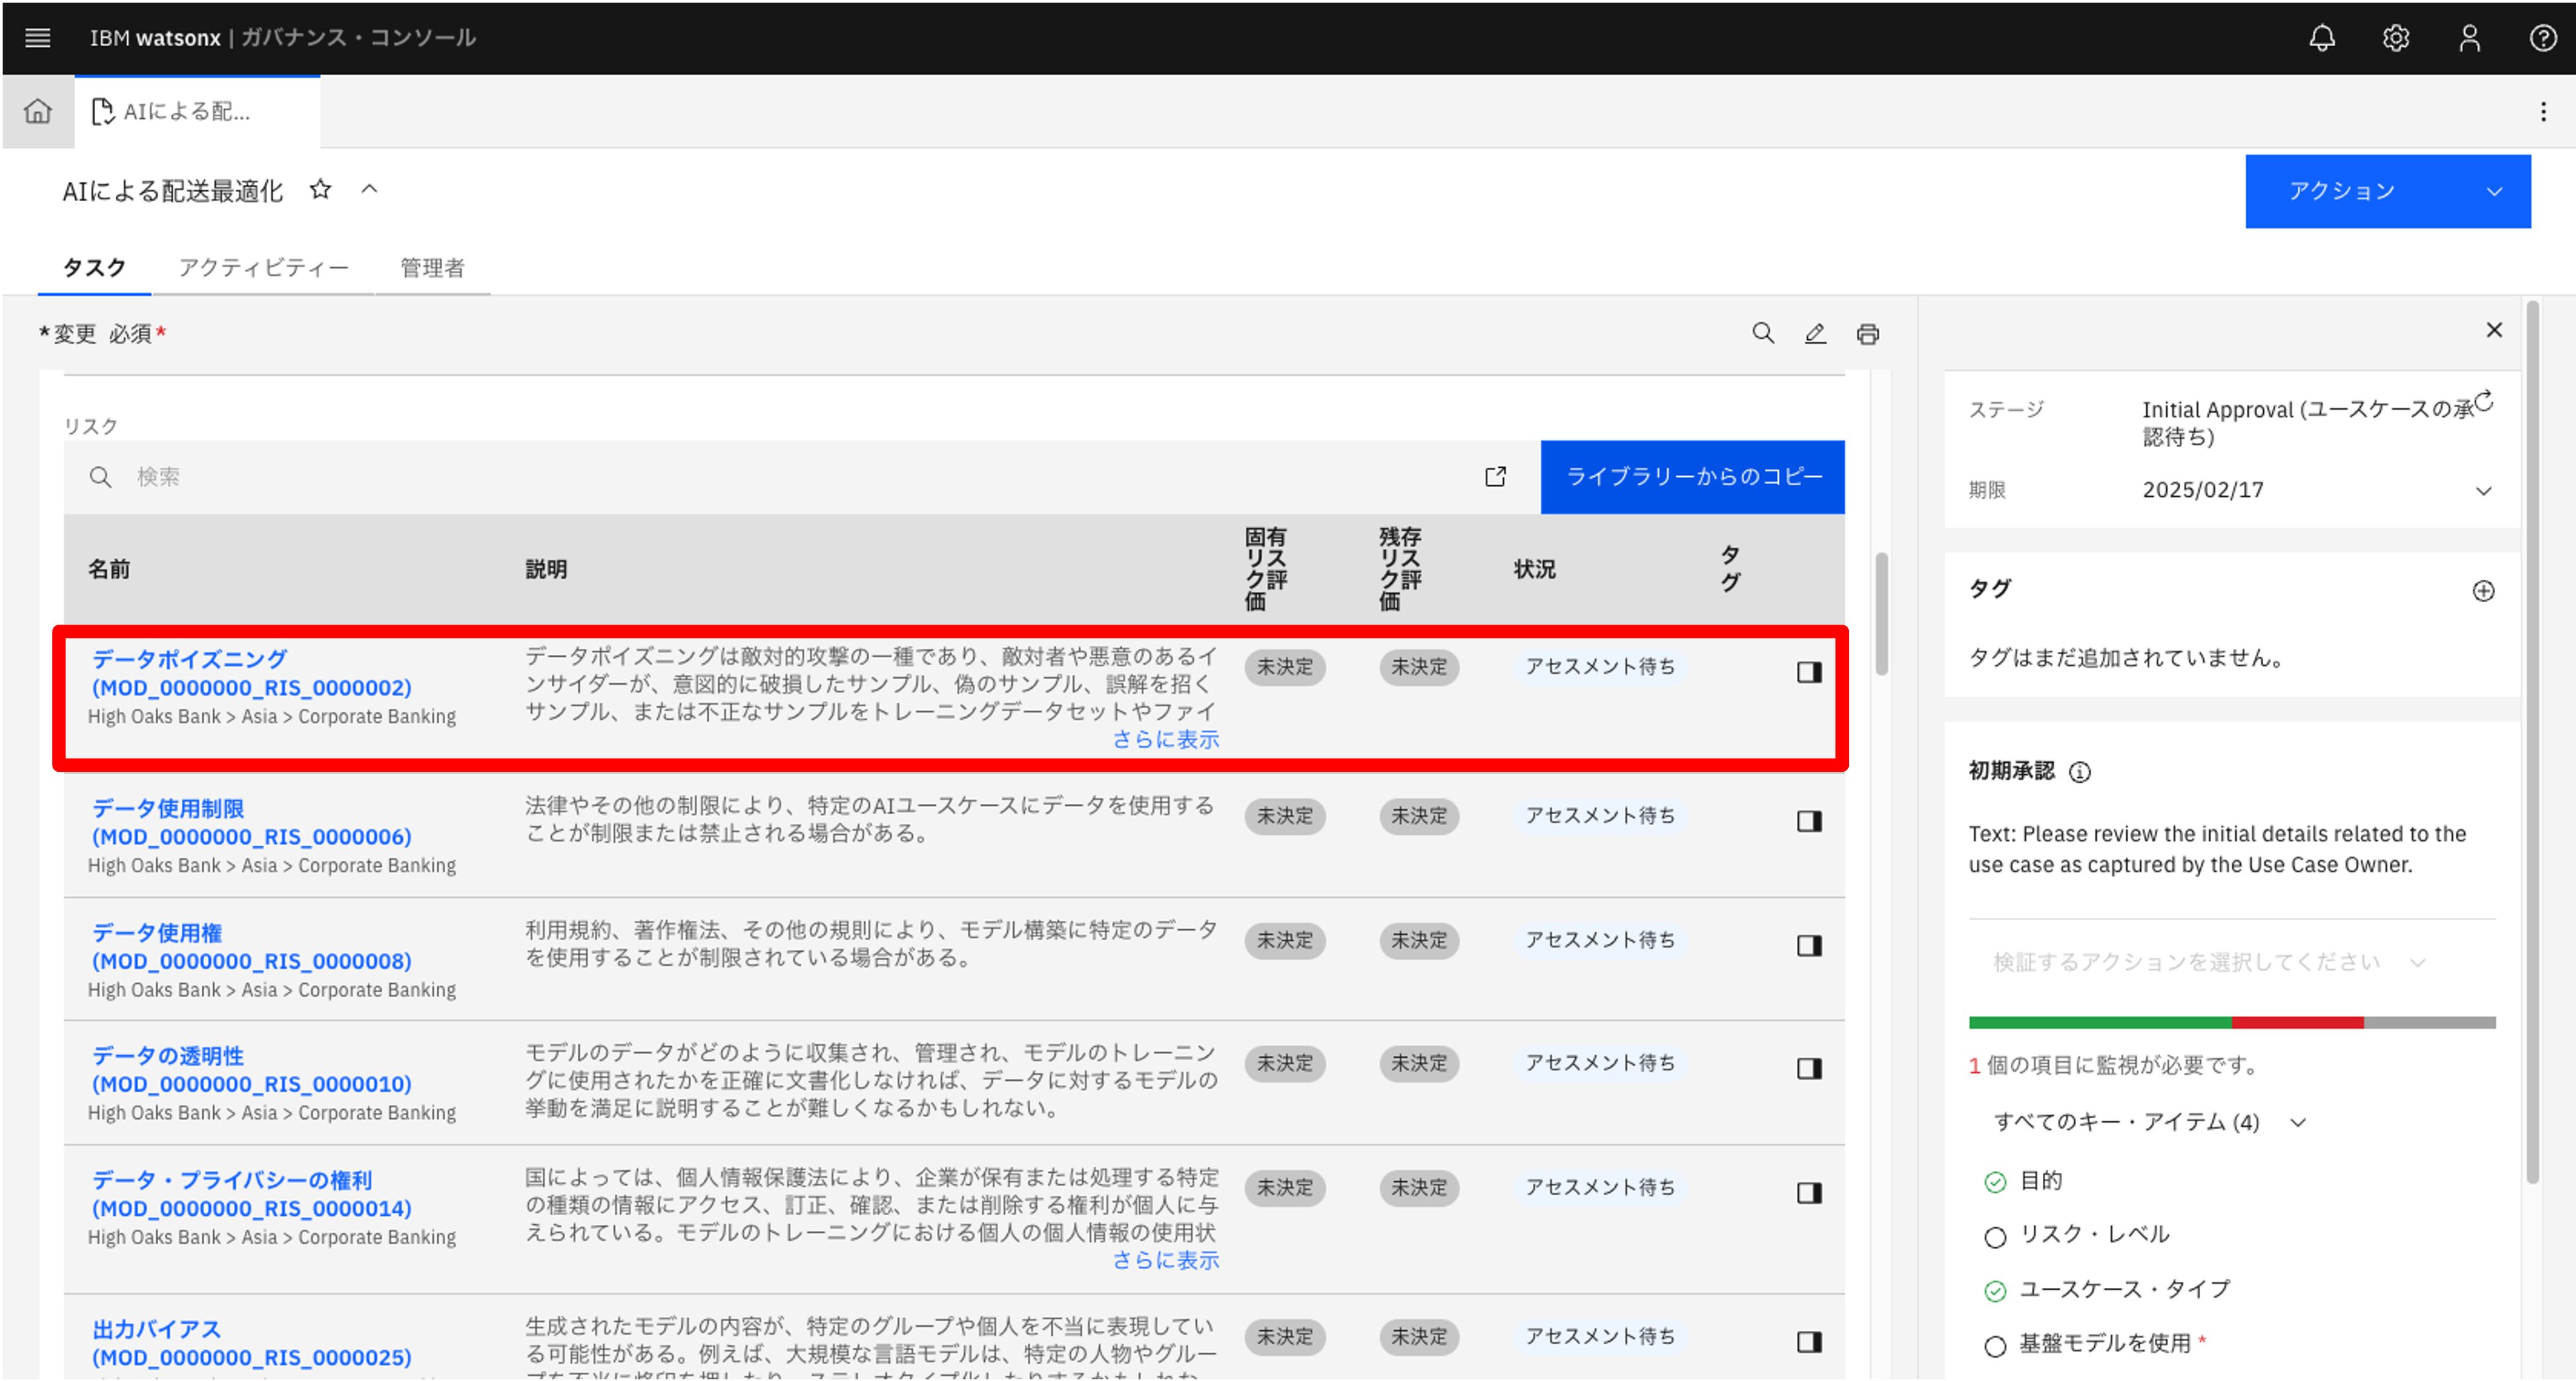
Task: Favorite this use case with the star icon
Action: [320, 189]
